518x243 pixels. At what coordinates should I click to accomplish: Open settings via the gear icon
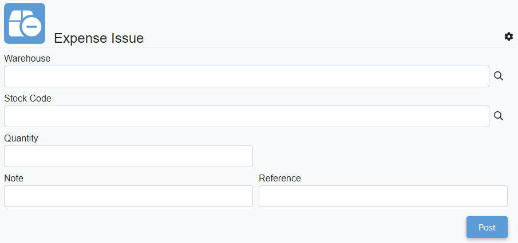click(x=508, y=37)
